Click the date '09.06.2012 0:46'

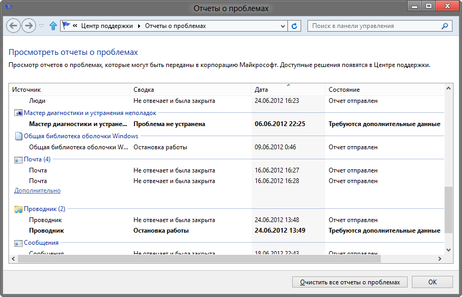coord(275,147)
